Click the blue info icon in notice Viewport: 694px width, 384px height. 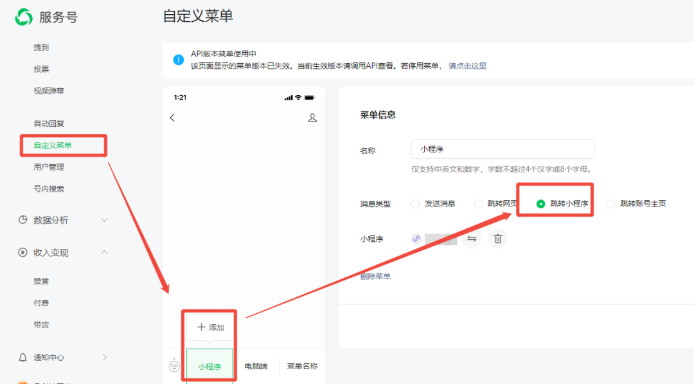179,60
